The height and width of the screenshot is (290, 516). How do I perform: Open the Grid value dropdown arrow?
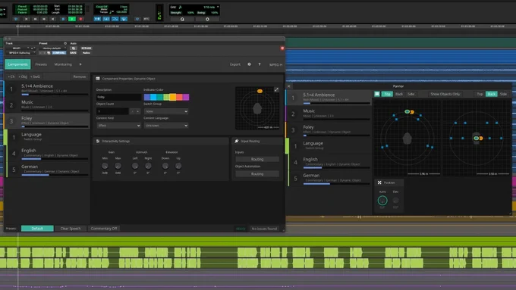coord(218,7)
